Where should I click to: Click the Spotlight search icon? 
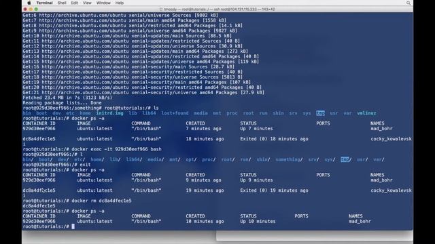tap(408, 3)
